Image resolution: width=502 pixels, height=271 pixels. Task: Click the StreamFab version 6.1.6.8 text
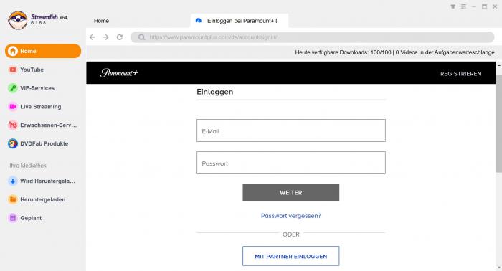(x=38, y=23)
